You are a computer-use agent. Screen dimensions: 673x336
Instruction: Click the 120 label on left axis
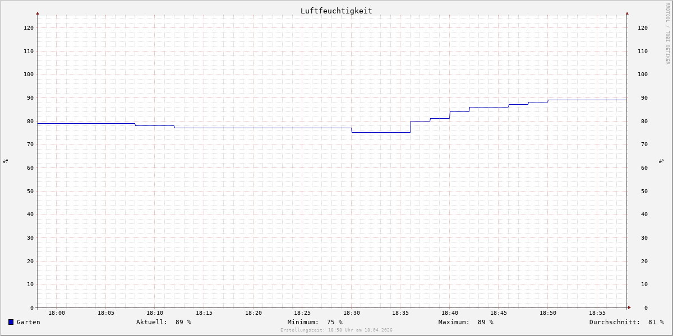pyautogui.click(x=29, y=27)
